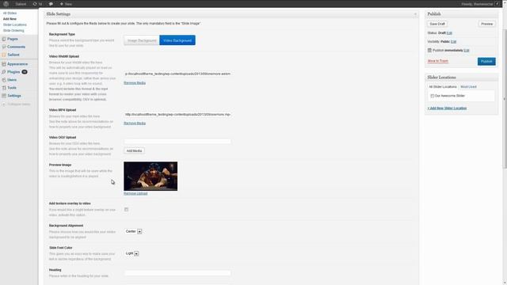Visit the Salient site name in admin bar
Viewport: 507px width, 285px height.
[x=21, y=4]
